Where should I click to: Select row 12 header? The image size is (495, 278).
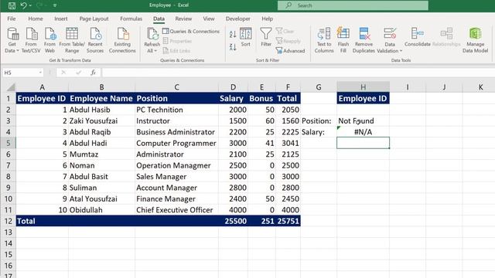(x=9, y=221)
